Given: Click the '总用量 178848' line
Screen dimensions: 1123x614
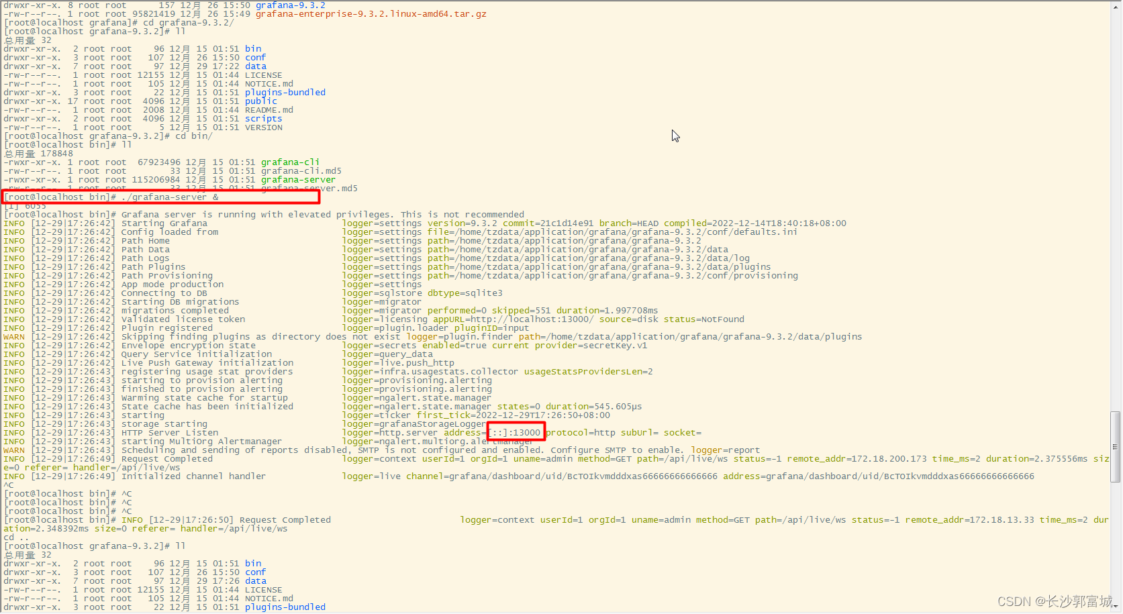Looking at the screenshot, I should (39, 154).
